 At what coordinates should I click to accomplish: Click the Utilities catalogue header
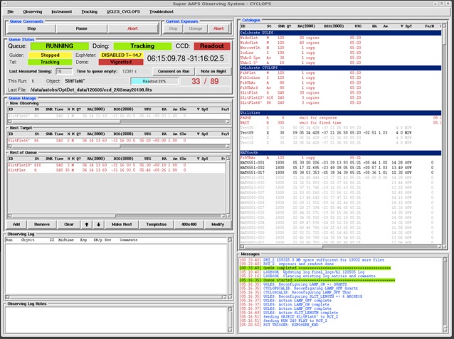(340, 113)
